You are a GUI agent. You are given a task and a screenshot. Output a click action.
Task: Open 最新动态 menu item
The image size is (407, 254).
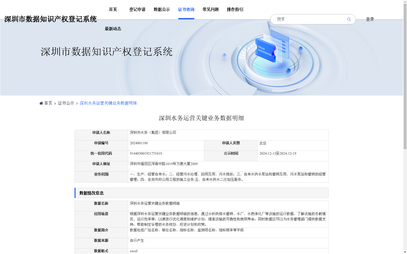[x=113, y=29]
